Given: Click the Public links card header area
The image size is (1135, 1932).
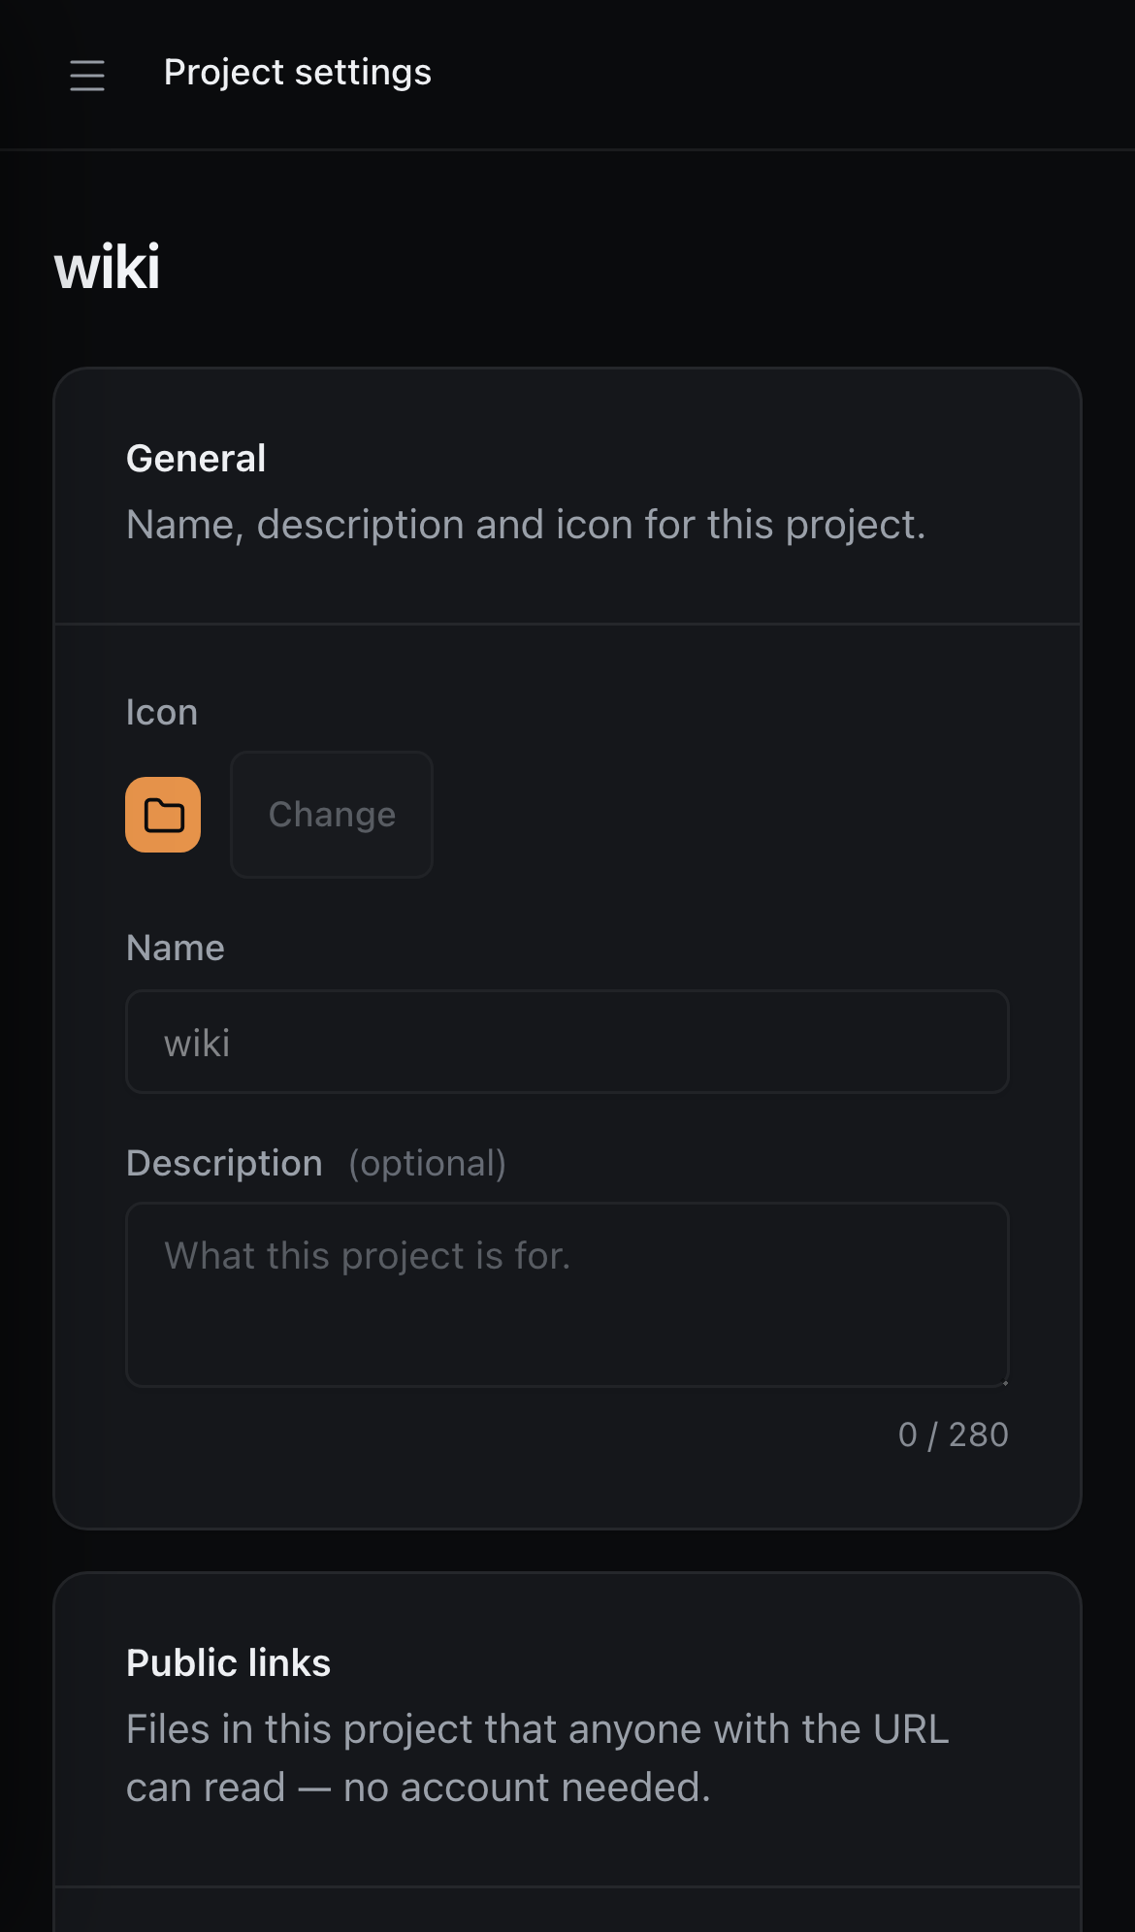Looking at the screenshot, I should pos(567,1730).
